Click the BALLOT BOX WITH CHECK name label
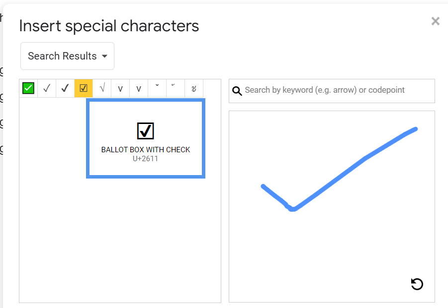The image size is (448, 308). coord(145,150)
